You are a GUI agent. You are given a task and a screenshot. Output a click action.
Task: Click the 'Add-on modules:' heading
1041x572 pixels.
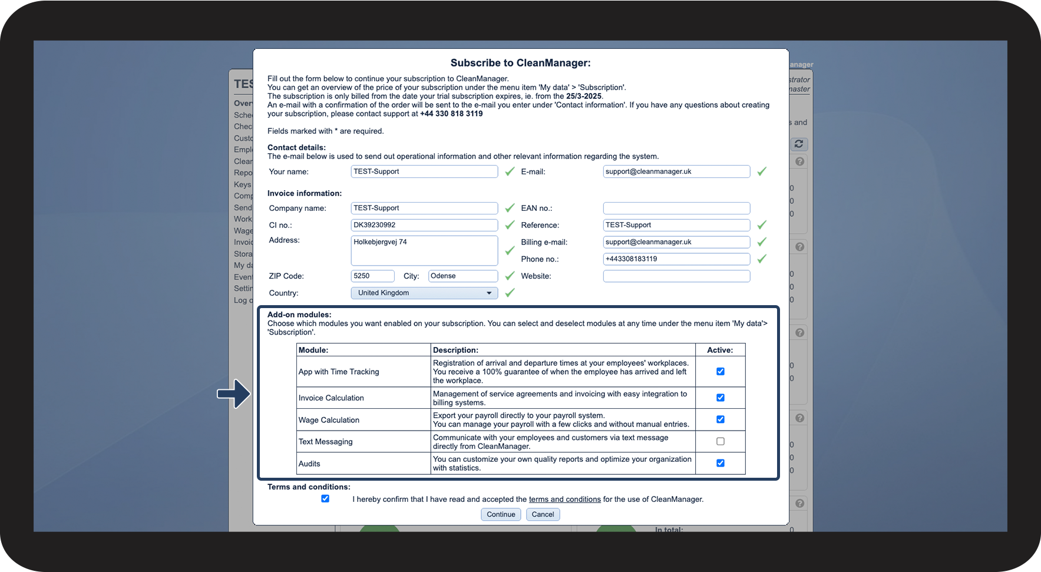299,315
